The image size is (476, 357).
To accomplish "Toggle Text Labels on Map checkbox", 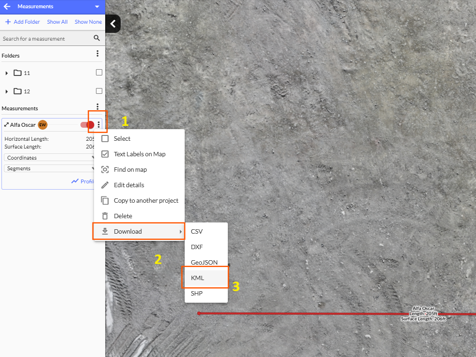I will click(105, 154).
